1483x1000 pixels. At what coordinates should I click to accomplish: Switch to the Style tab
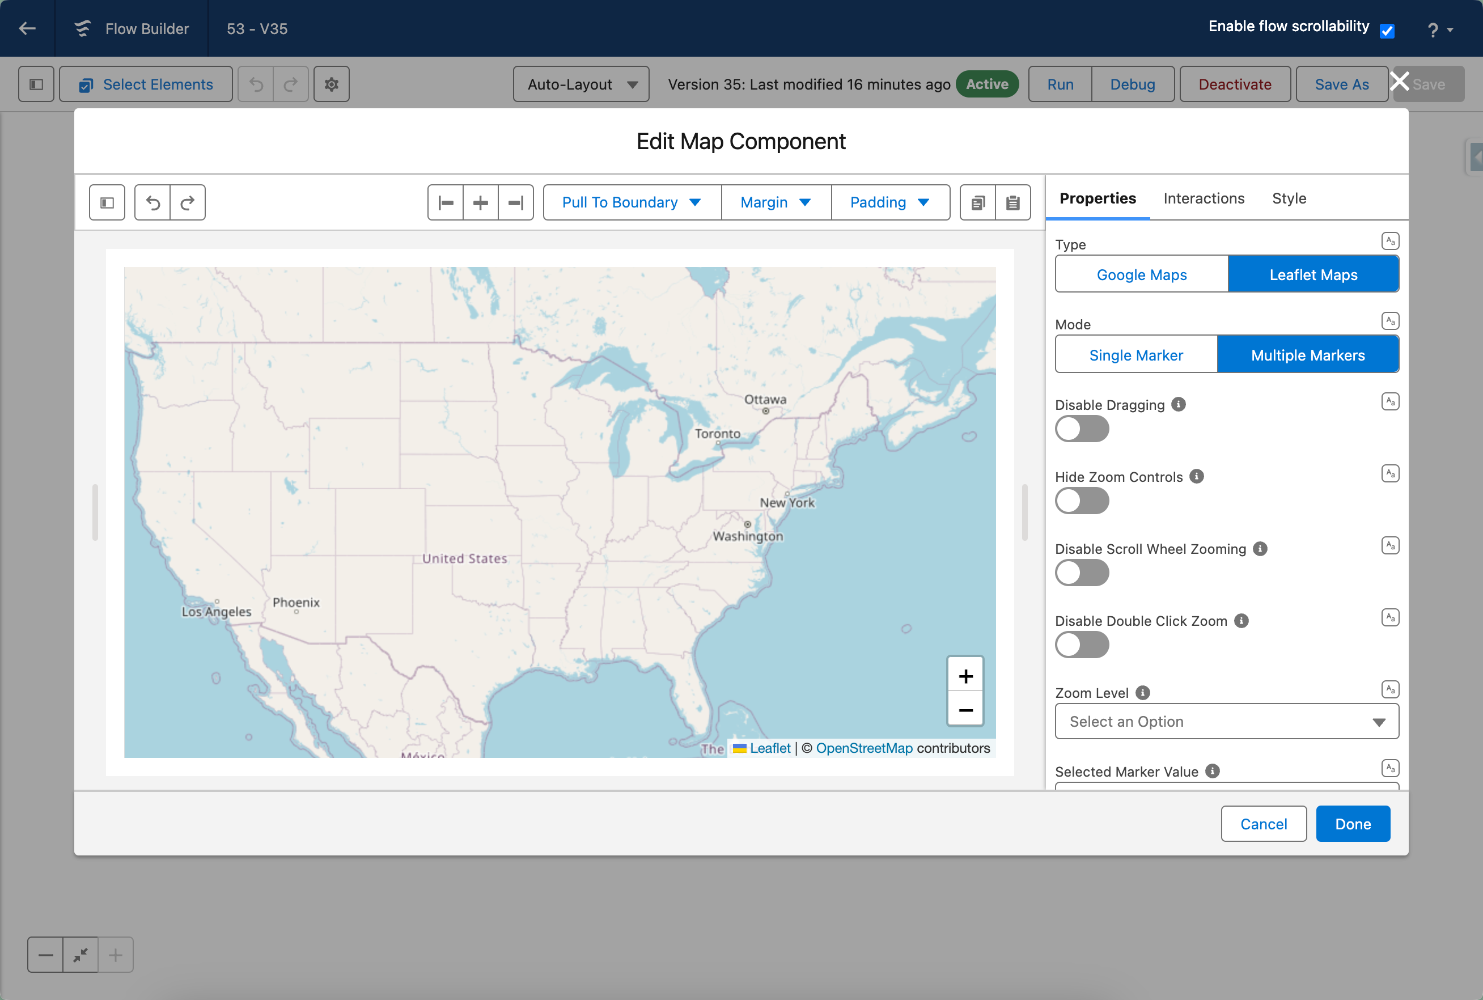[1289, 198]
